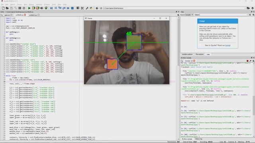Browse working directory folder icon
Image resolution: width=255 pixels, height=143 pixels.
click(248, 8)
